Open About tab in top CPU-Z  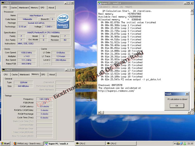(x=51, y=8)
